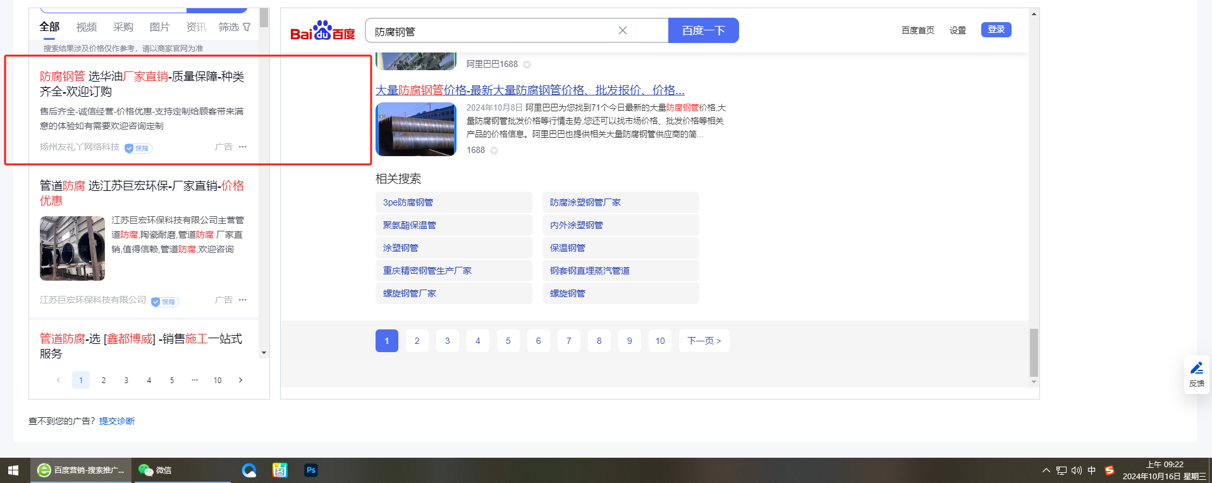Jump to page 10 in the left preview pagination
This screenshot has width=1212, height=483.
217,380
